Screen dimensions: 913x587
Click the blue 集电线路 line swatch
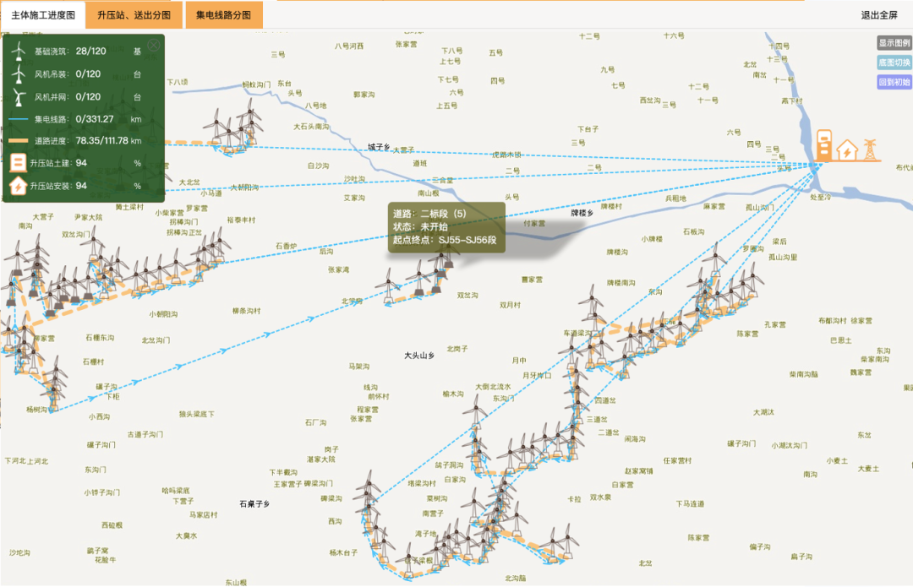click(x=17, y=119)
